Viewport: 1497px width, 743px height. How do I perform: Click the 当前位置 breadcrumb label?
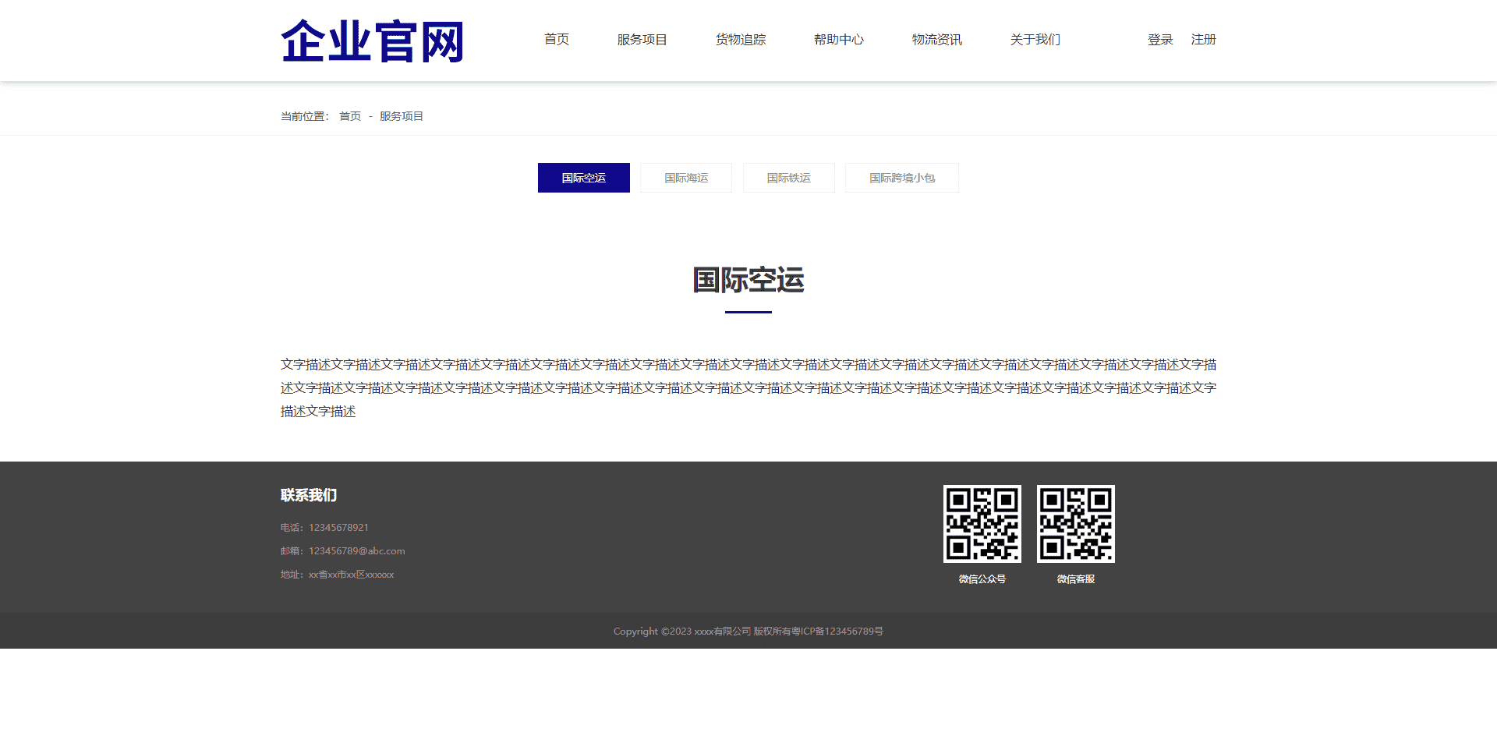point(305,116)
